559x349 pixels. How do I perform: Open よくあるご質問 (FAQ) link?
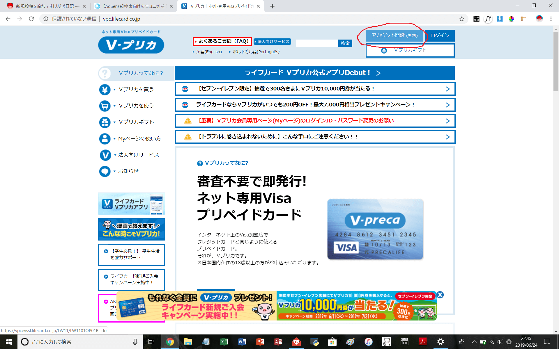coord(222,41)
